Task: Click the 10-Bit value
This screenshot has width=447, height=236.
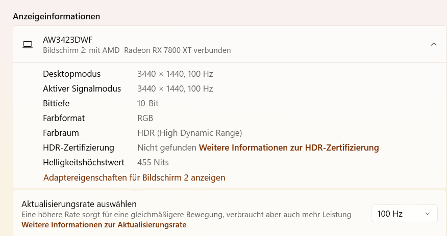Action: tap(148, 103)
